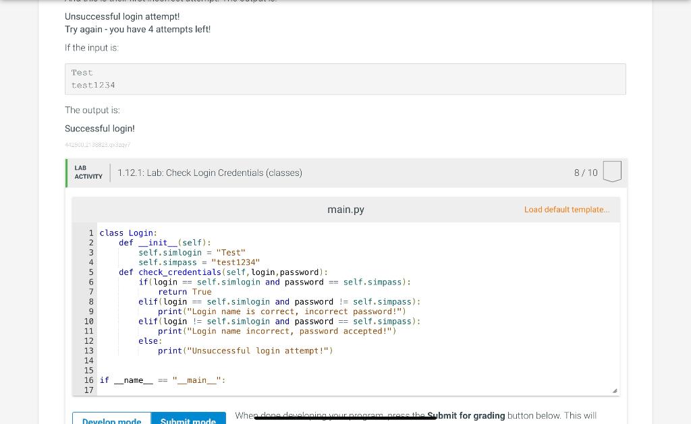Image resolution: width=691 pixels, height=424 pixels.
Task: Click the LAB ACTIVITY label
Action: tap(88, 172)
